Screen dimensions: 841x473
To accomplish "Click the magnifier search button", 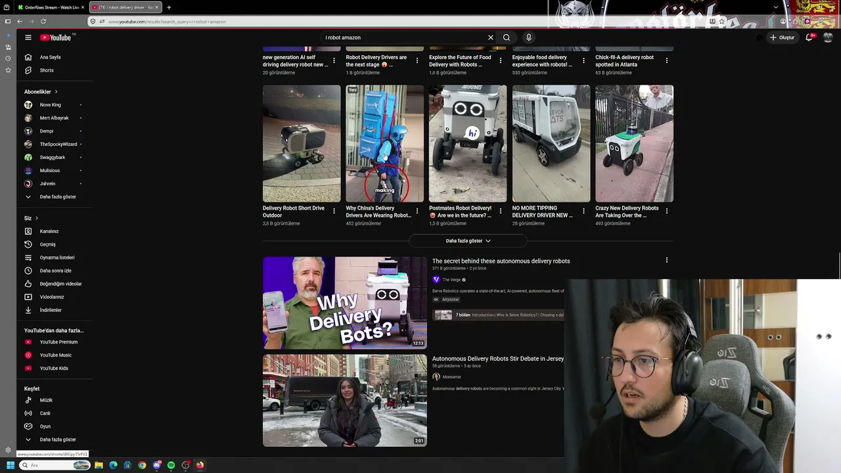I will (507, 37).
